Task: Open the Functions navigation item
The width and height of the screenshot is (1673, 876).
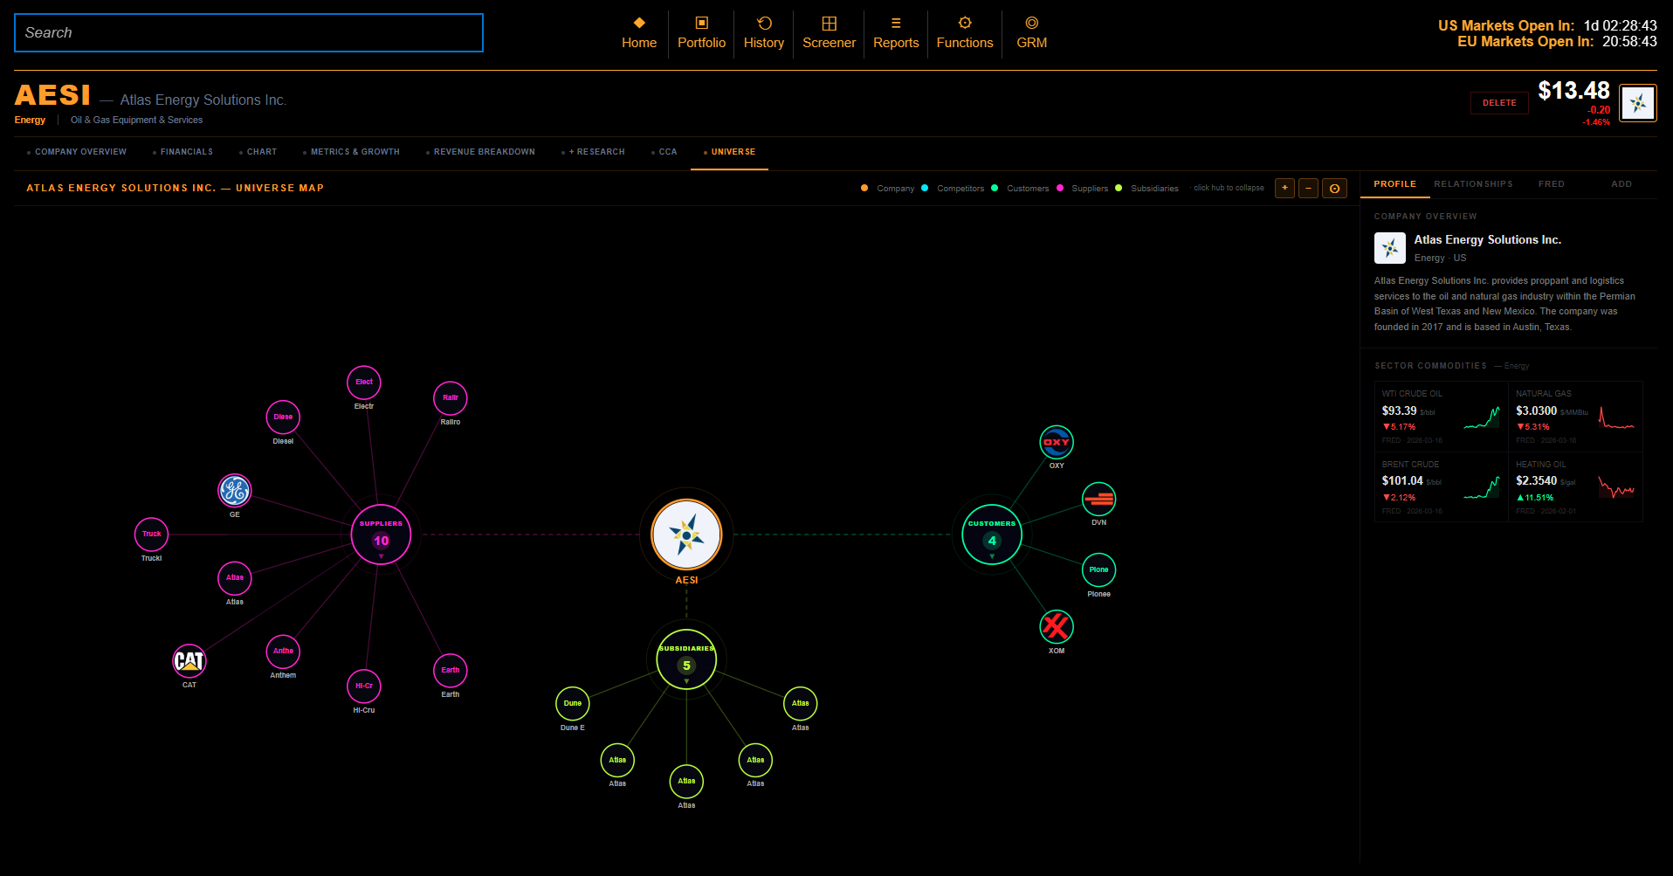Action: (965, 33)
